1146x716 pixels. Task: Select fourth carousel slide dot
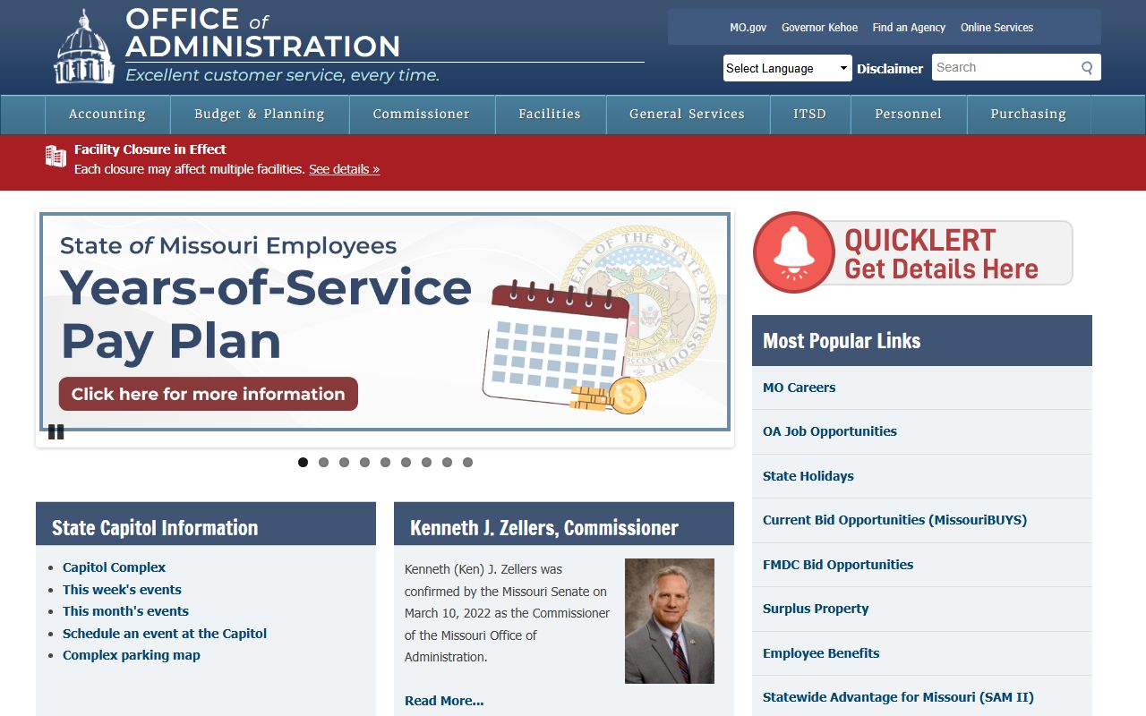point(364,463)
